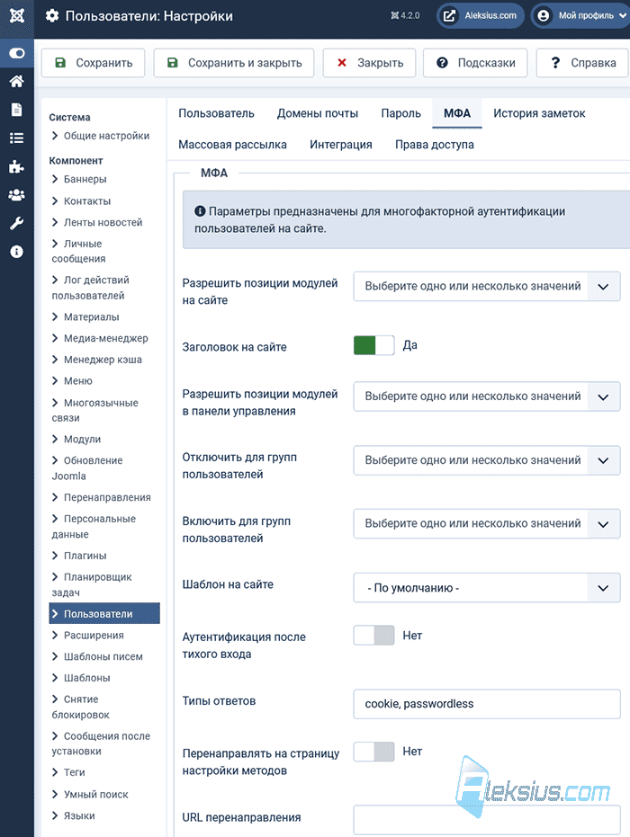Switch to История заметок tab
The width and height of the screenshot is (630, 837).
click(539, 113)
